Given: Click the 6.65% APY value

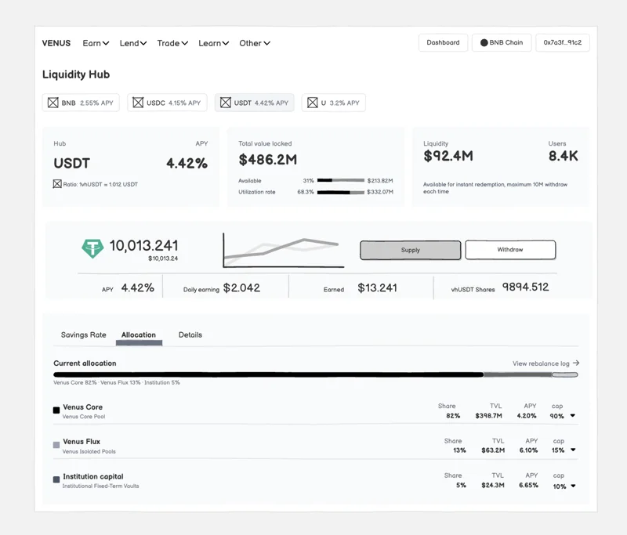Looking at the screenshot, I should 528,485.
